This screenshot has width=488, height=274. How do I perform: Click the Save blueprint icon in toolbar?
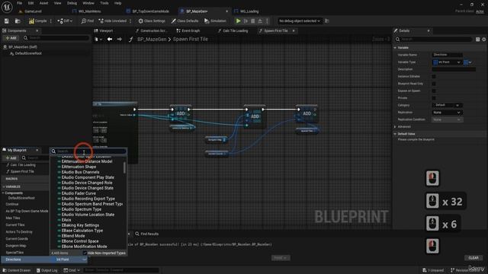tap(7, 21)
